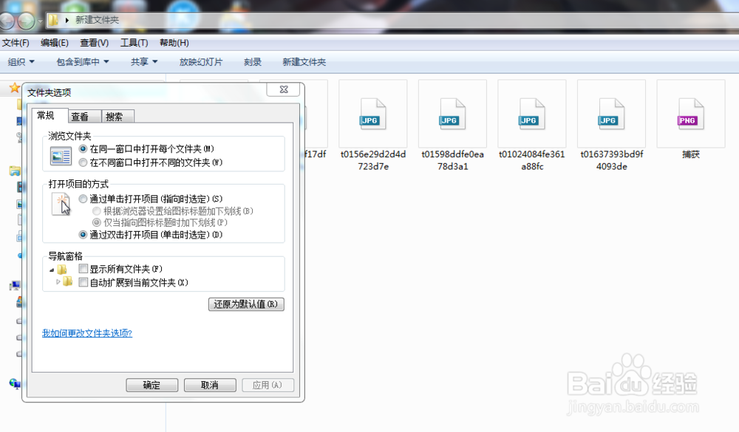Select 通过单击打开项目 radio button
This screenshot has width=739, height=432.
(83, 198)
